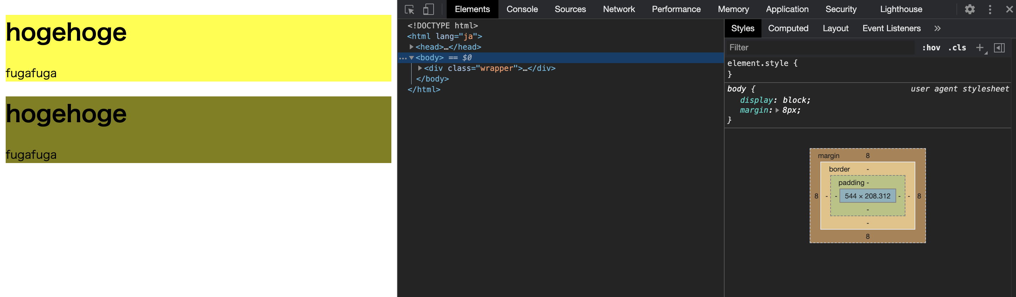Open the Sources tab

pos(570,9)
